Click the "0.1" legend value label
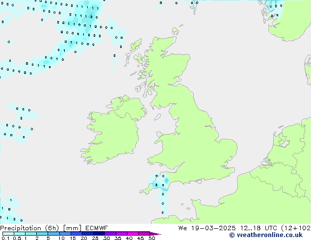 pos(5,238)
